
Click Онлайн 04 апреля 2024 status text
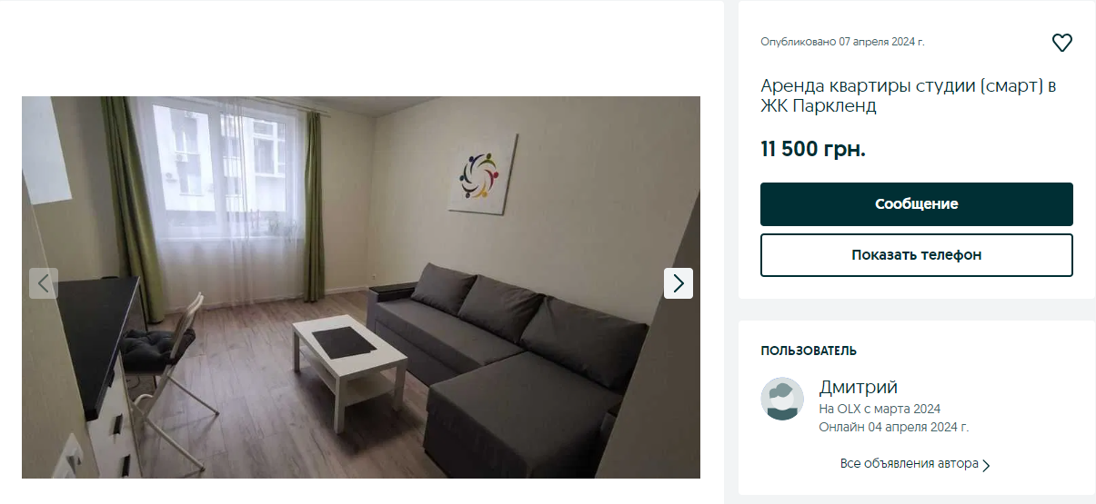click(x=894, y=427)
